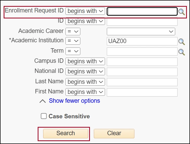Open the Academic Career operator dropdown
The image size is (190, 144).
pos(73,32)
